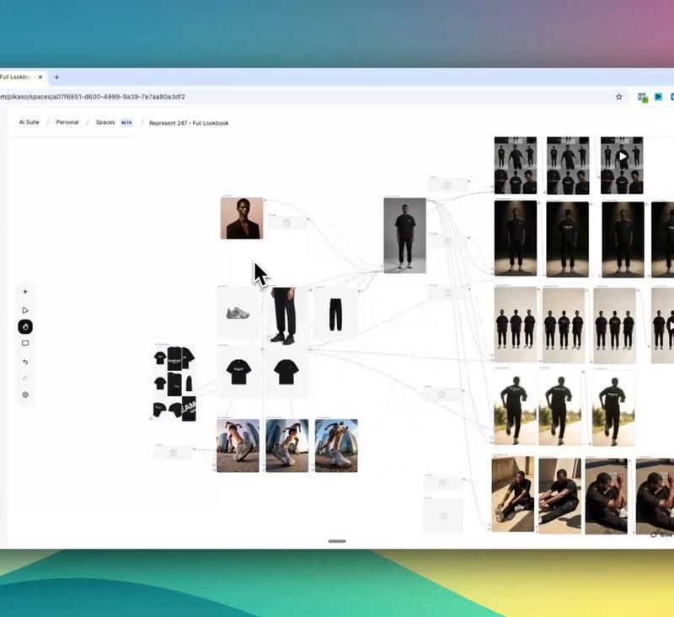Select the grey sneaker product image

tap(238, 313)
